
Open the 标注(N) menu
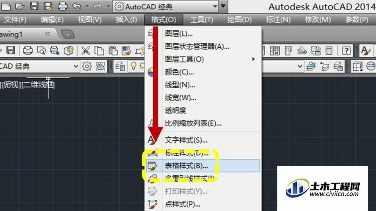click(278, 19)
